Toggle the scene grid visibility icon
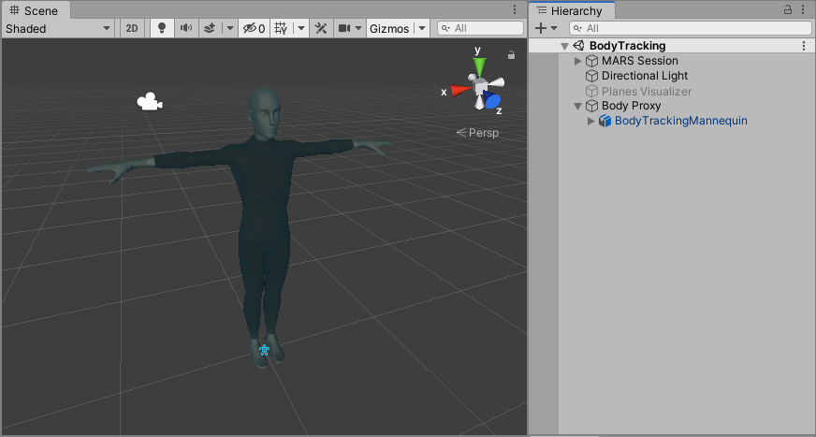 click(x=280, y=28)
